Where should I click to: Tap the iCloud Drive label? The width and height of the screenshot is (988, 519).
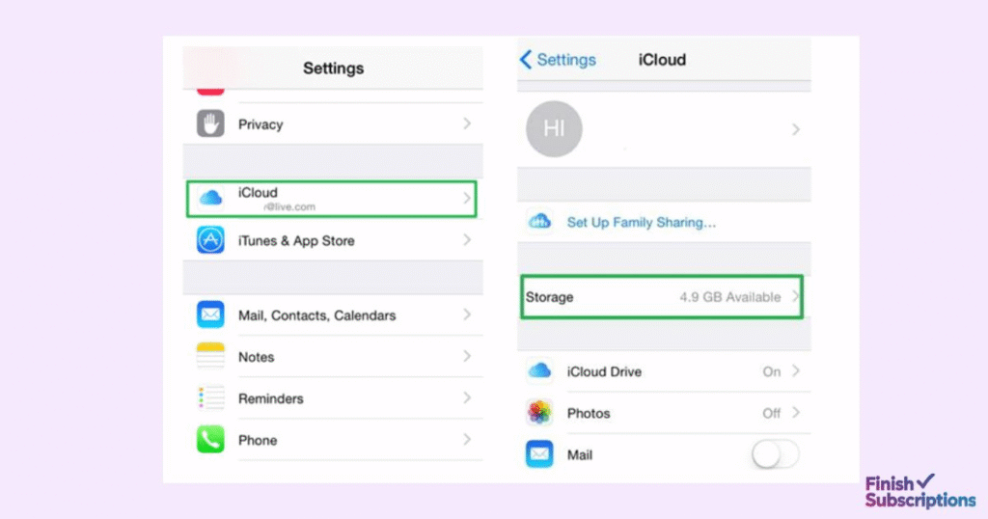(x=604, y=371)
